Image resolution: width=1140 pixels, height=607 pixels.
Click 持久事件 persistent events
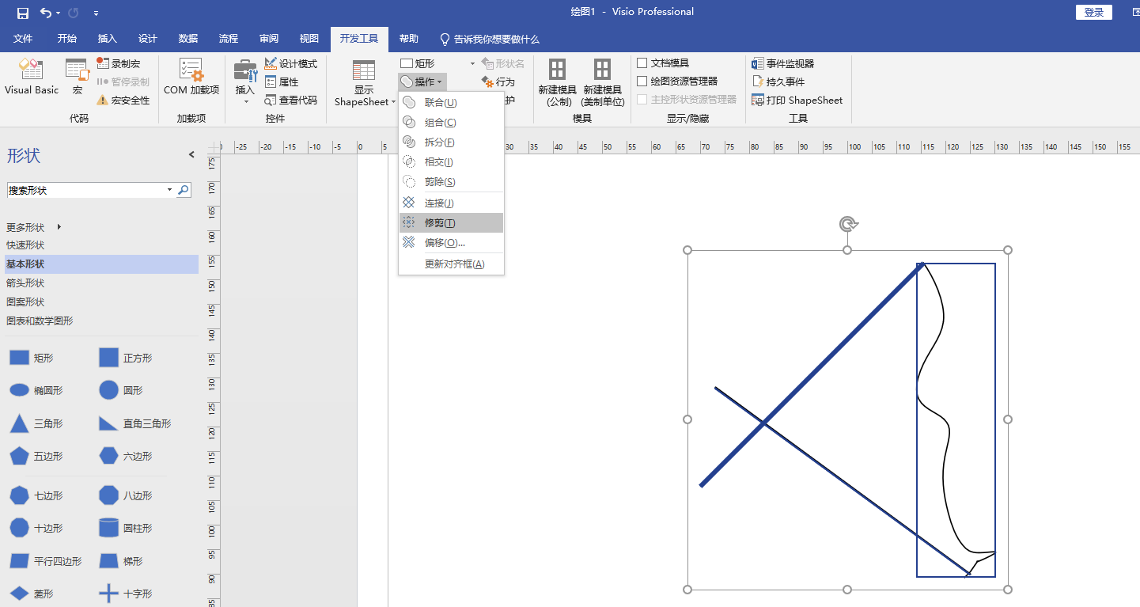coord(778,82)
